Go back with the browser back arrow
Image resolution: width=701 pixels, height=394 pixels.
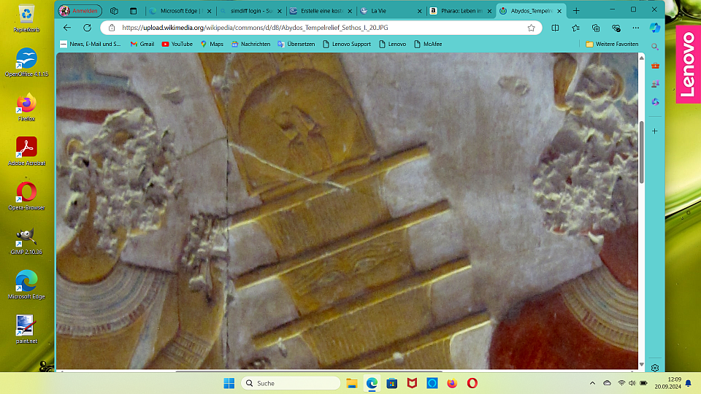click(67, 28)
